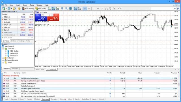The width and height of the screenshot is (181, 102).
Task: Expand the DEF-Broker account node
Action: (6, 53)
